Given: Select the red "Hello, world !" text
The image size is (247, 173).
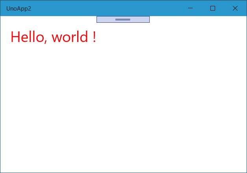Looking at the screenshot, I should pyautogui.click(x=53, y=37).
